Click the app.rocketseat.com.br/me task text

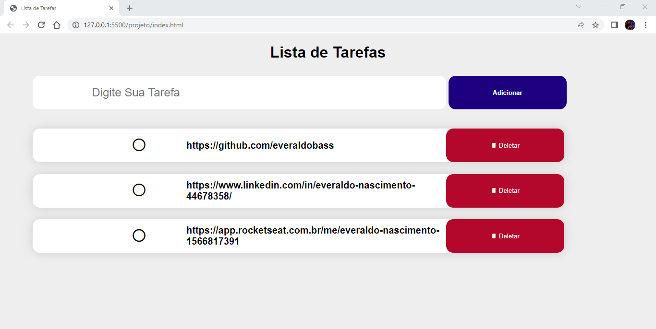pyautogui.click(x=313, y=235)
